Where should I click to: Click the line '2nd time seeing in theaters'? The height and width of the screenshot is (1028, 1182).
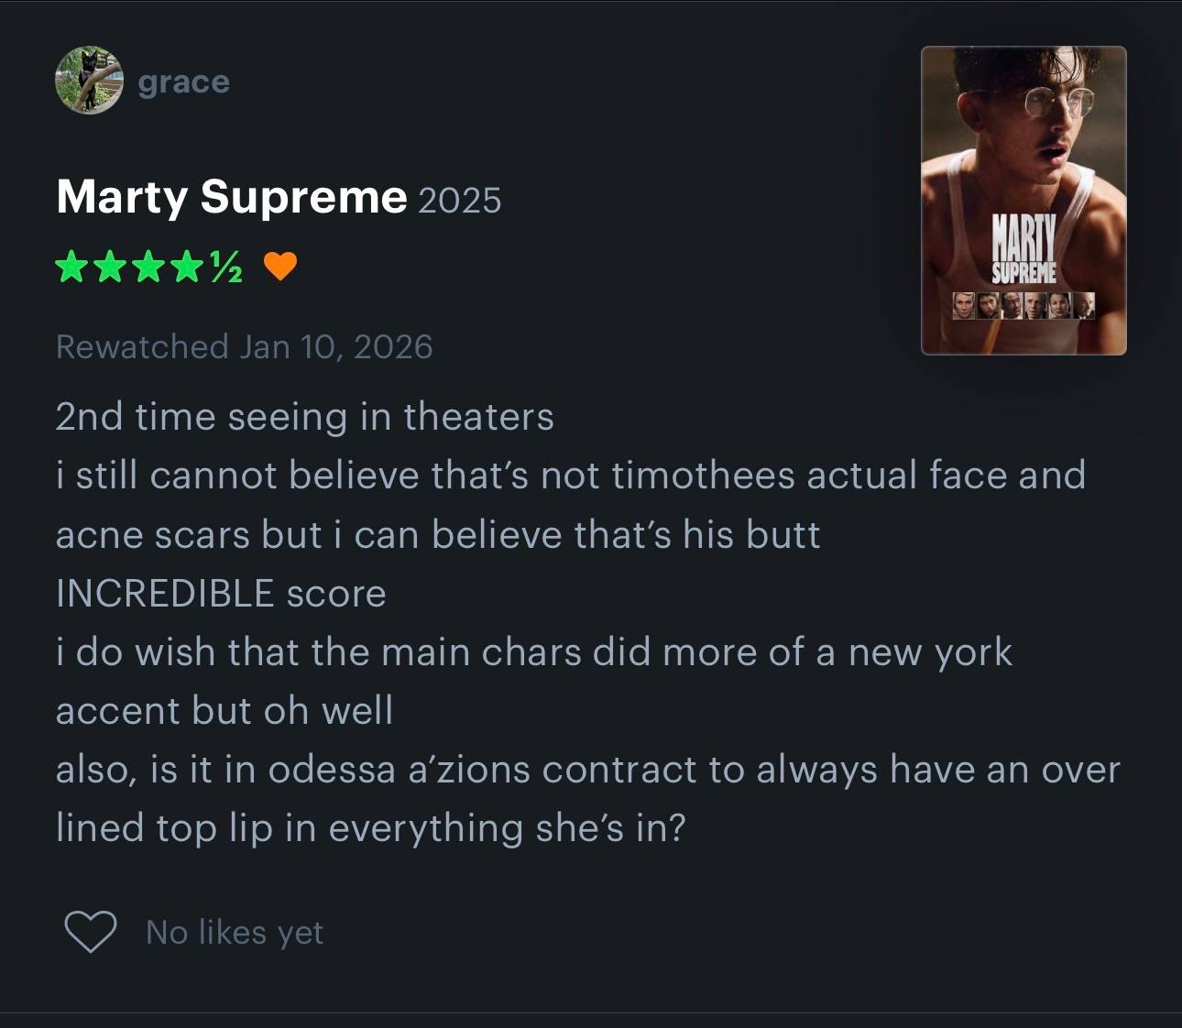pyautogui.click(x=304, y=416)
